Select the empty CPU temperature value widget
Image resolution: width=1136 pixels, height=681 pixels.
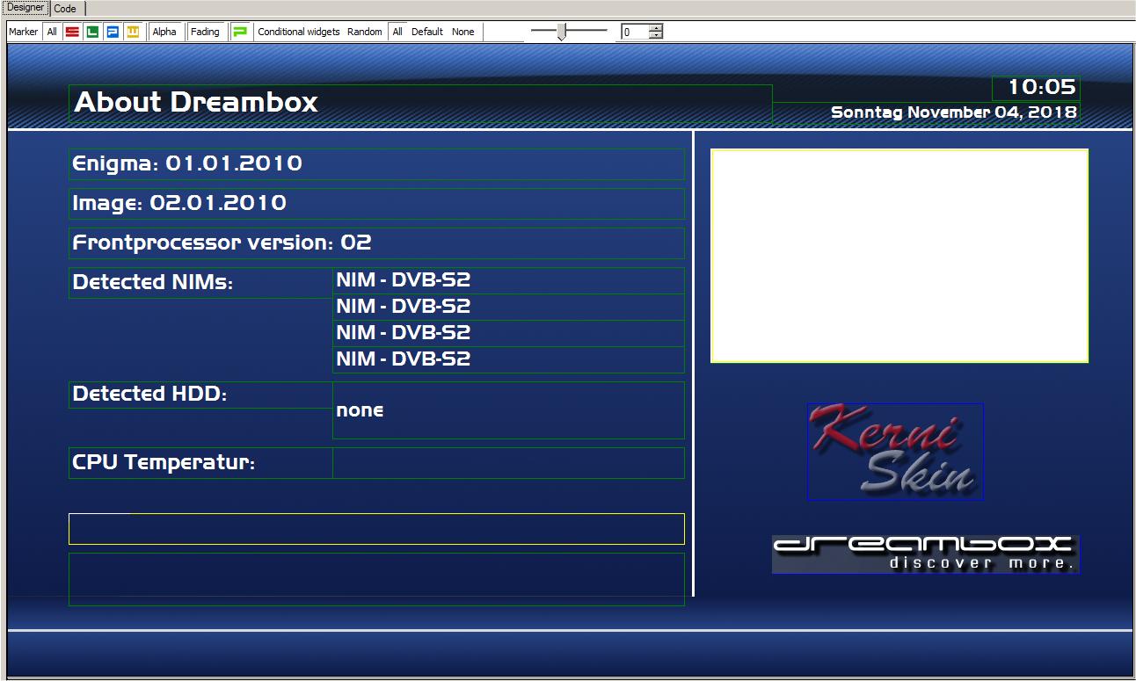point(508,463)
